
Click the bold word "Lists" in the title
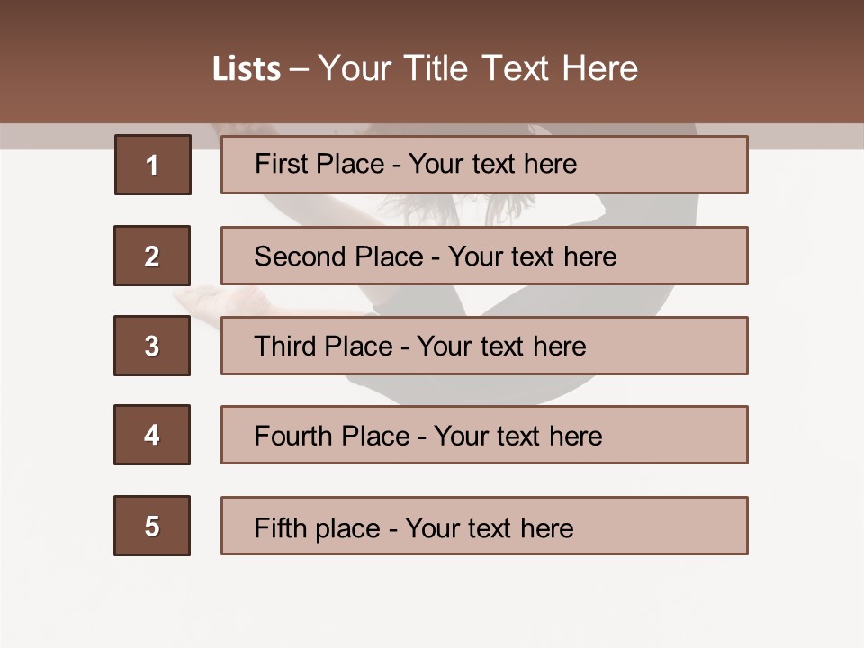[246, 68]
